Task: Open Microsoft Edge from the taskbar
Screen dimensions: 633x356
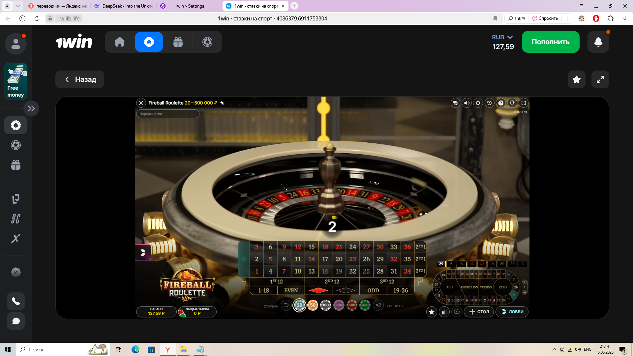Action: click(135, 349)
